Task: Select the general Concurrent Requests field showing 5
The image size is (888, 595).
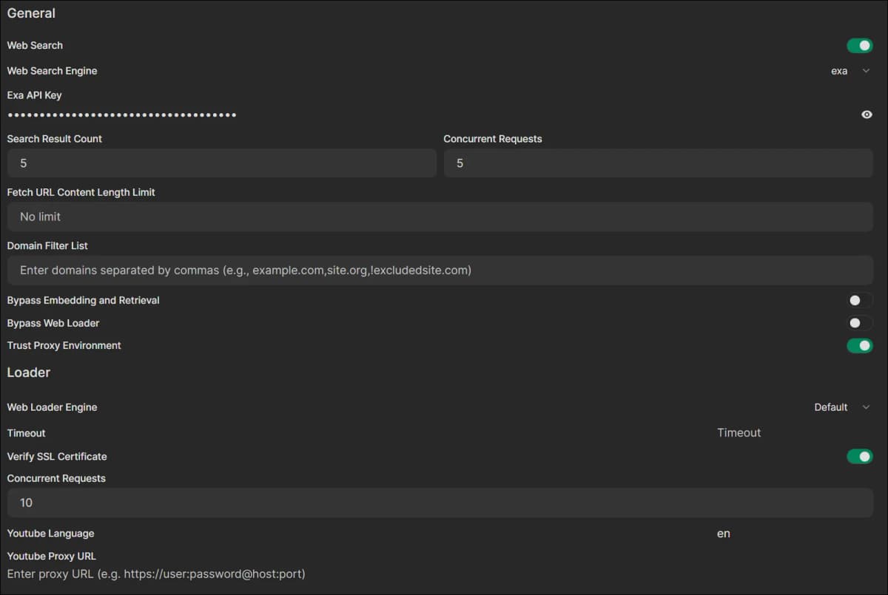Action: (x=659, y=163)
